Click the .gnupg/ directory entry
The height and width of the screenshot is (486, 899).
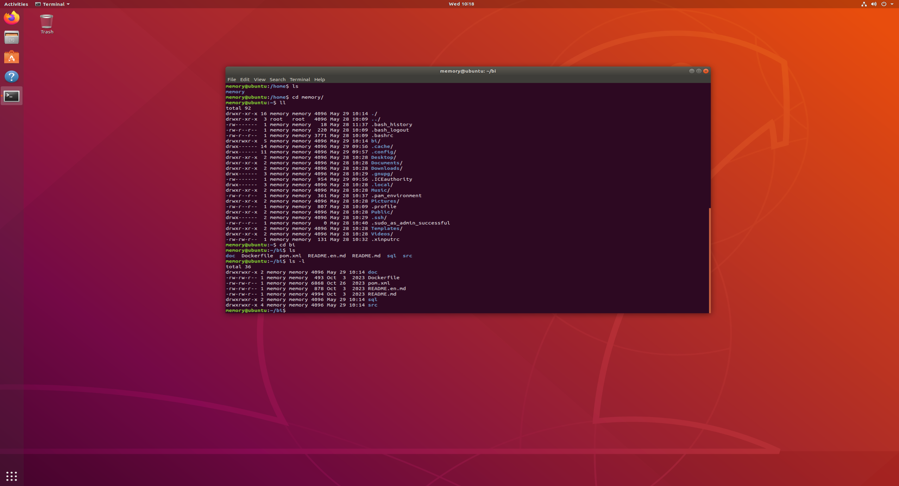(x=382, y=174)
